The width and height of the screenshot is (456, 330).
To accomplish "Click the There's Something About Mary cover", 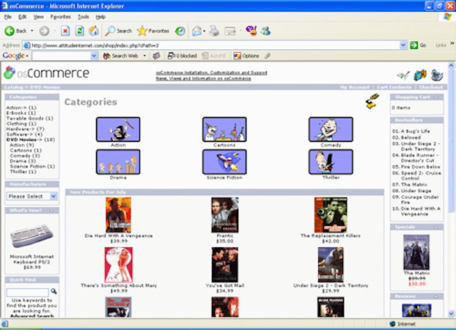I will click(119, 265).
